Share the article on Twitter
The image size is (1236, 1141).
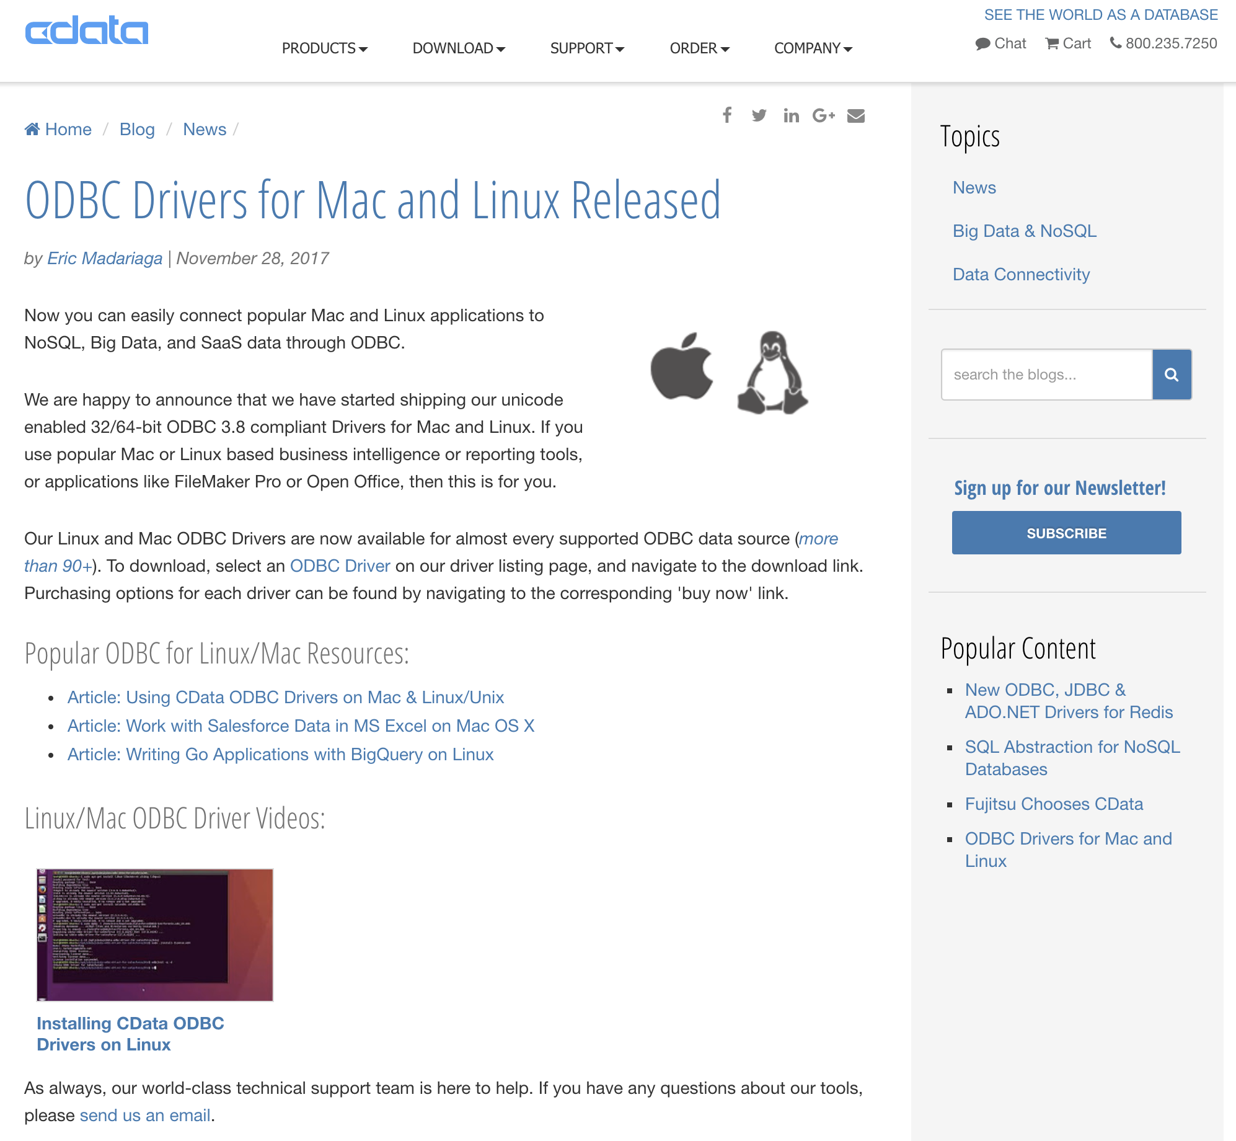(759, 115)
